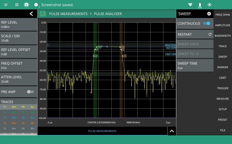Collapse left panel with back arrow
This screenshot has width=232, height=144.
[31, 14]
